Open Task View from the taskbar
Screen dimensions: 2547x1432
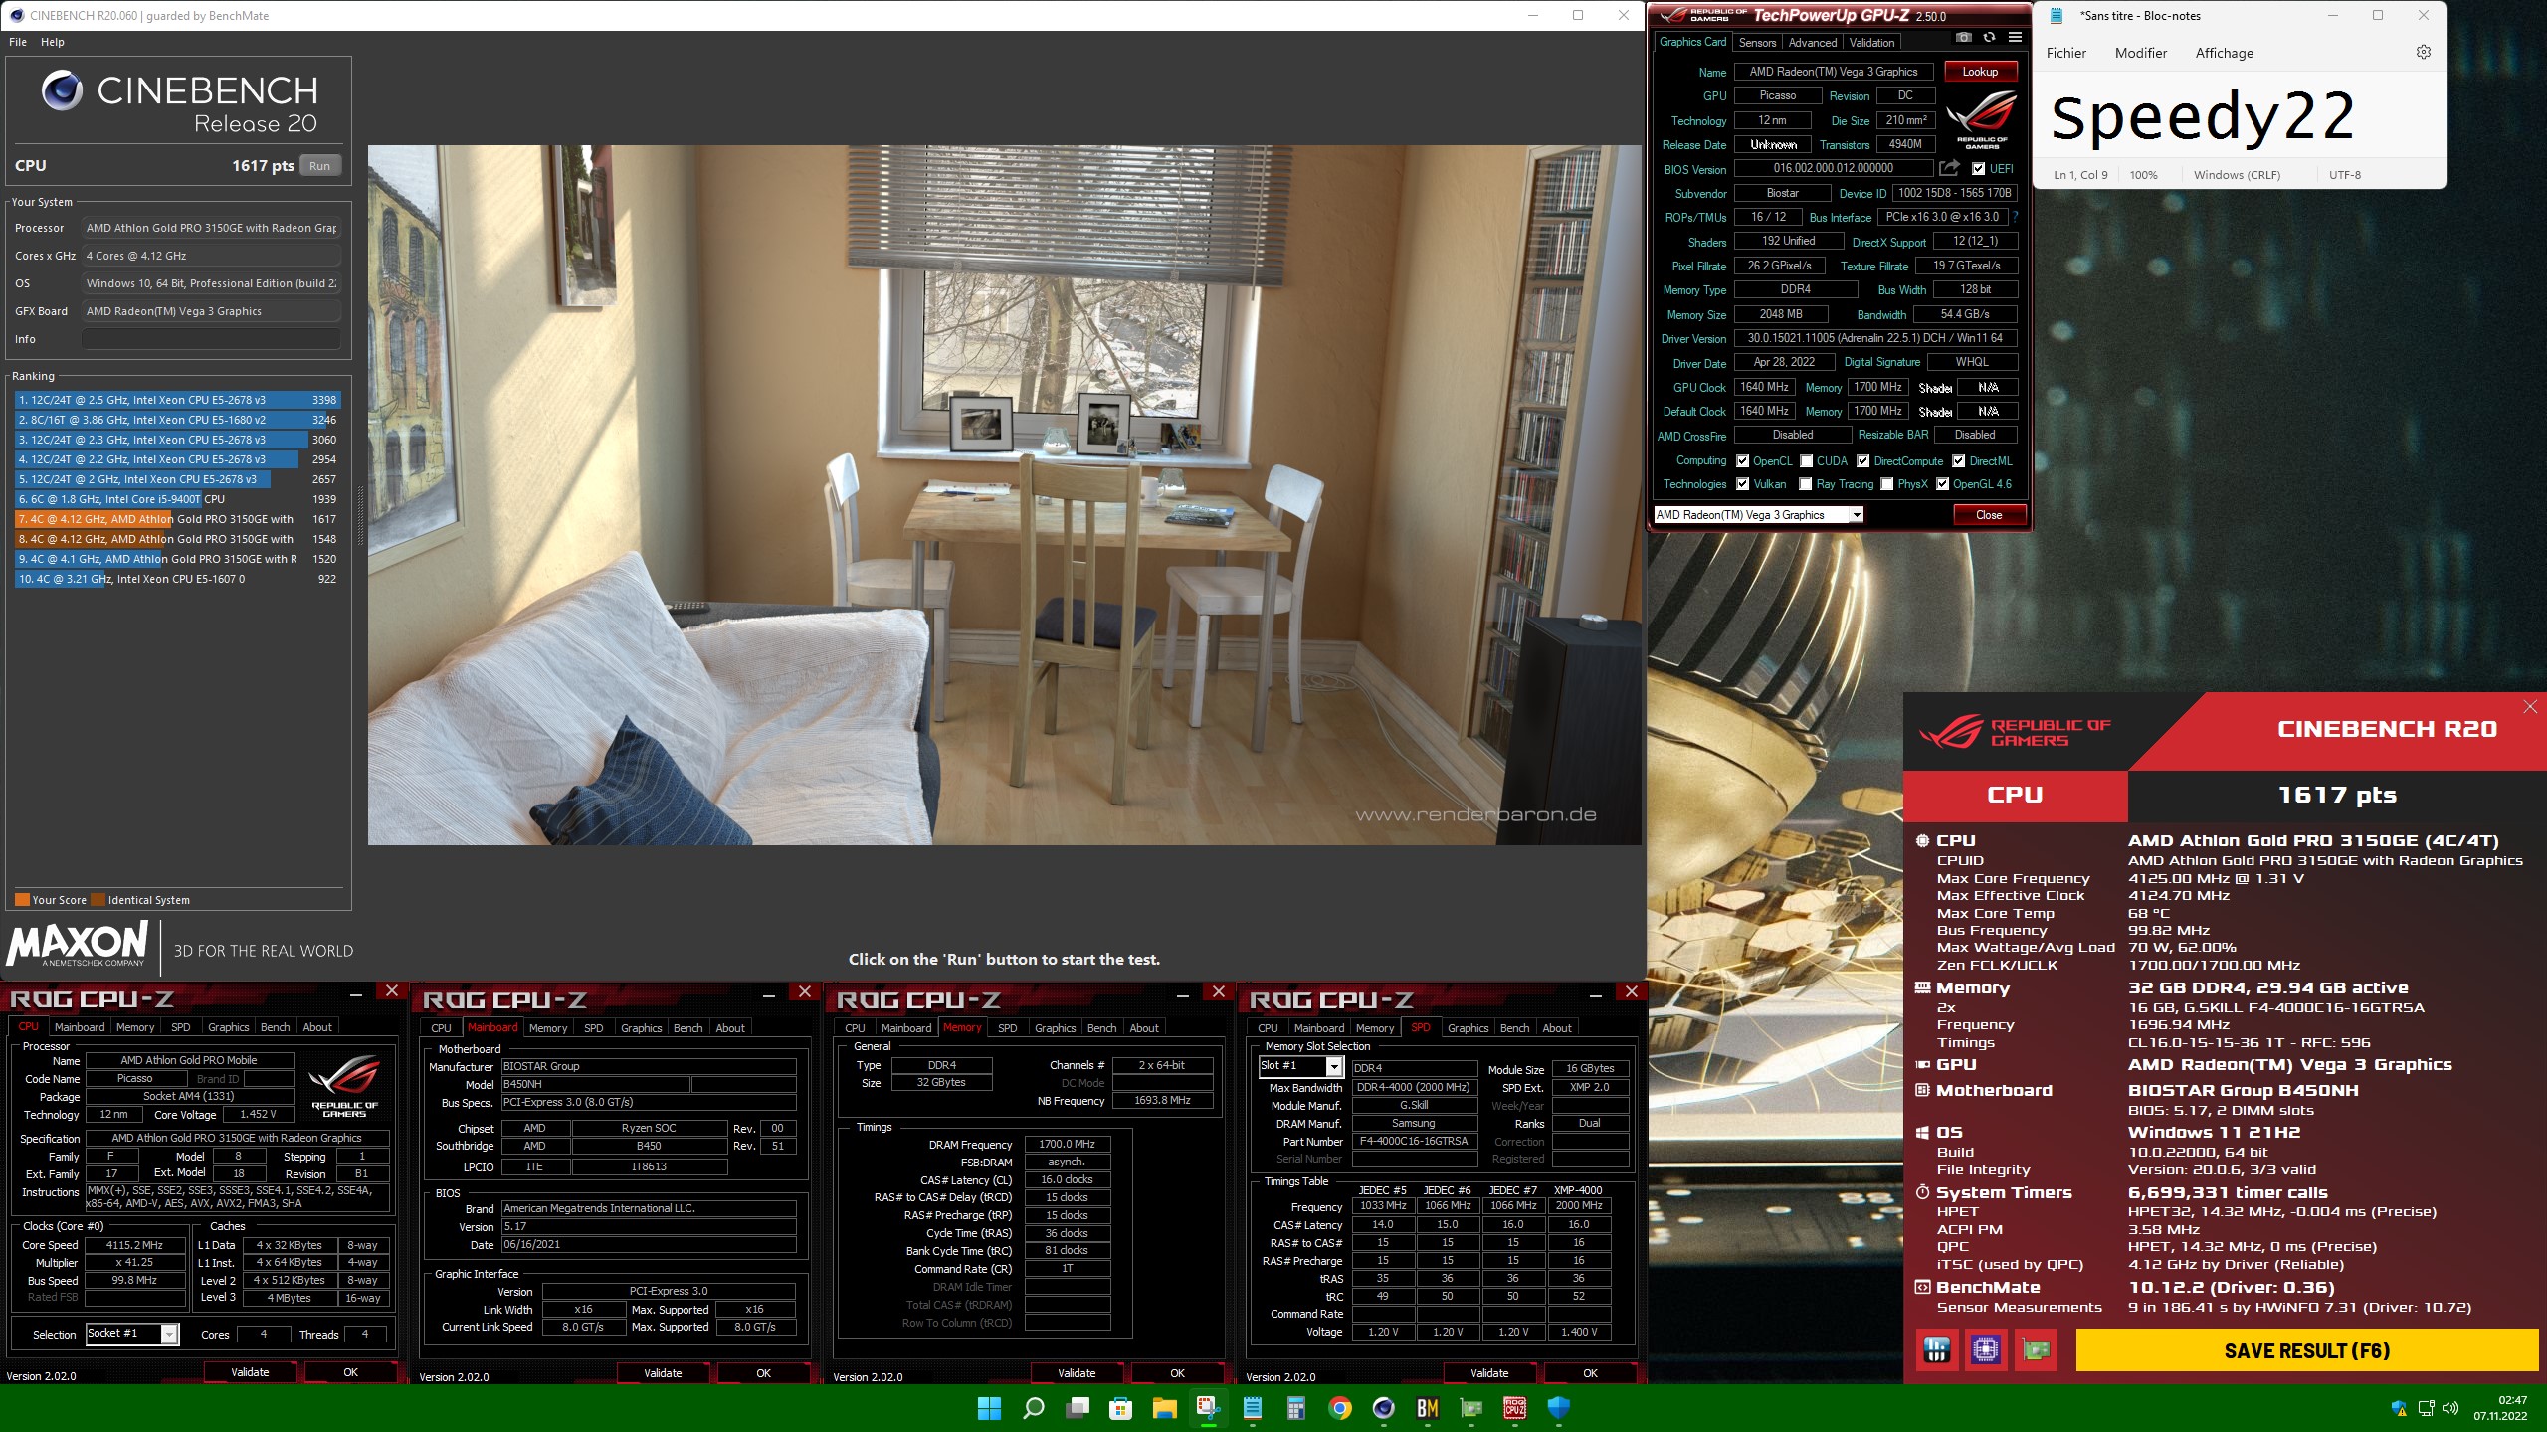(x=1078, y=1407)
